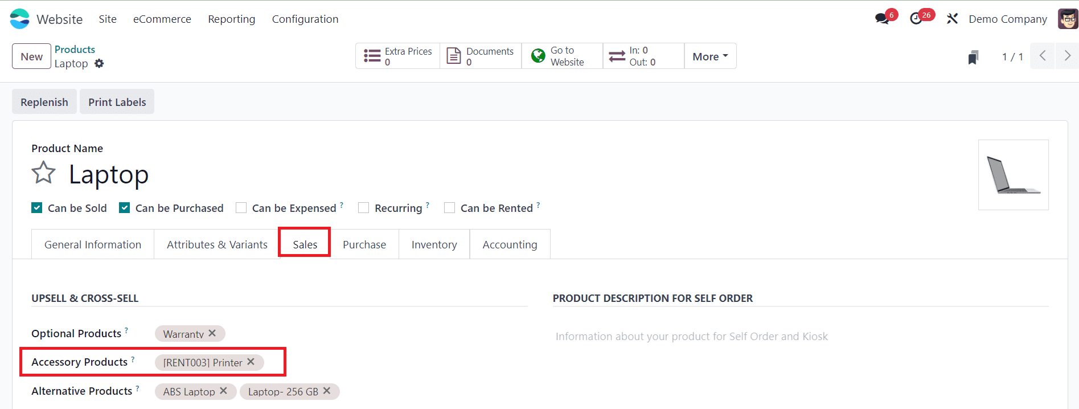Remove Warranty tag from Optional Products
The height and width of the screenshot is (409, 1079).
tap(212, 333)
